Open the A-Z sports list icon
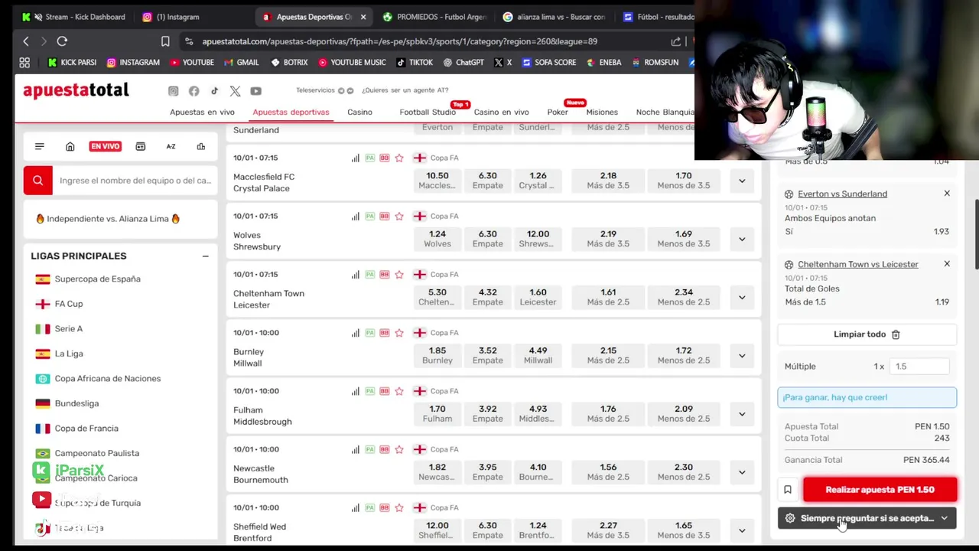This screenshot has height=551, width=979. pyautogui.click(x=171, y=146)
